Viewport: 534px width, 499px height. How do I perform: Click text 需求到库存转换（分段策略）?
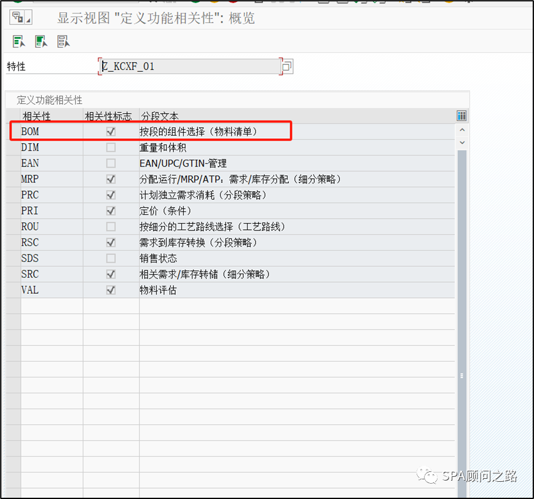[198, 243]
